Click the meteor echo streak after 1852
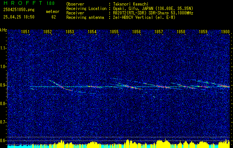 [60, 85]
